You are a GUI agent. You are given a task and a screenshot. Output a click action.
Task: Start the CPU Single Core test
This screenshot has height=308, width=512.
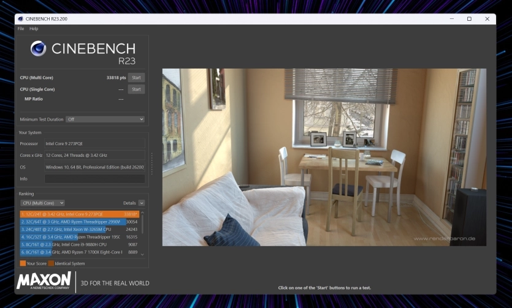click(136, 89)
